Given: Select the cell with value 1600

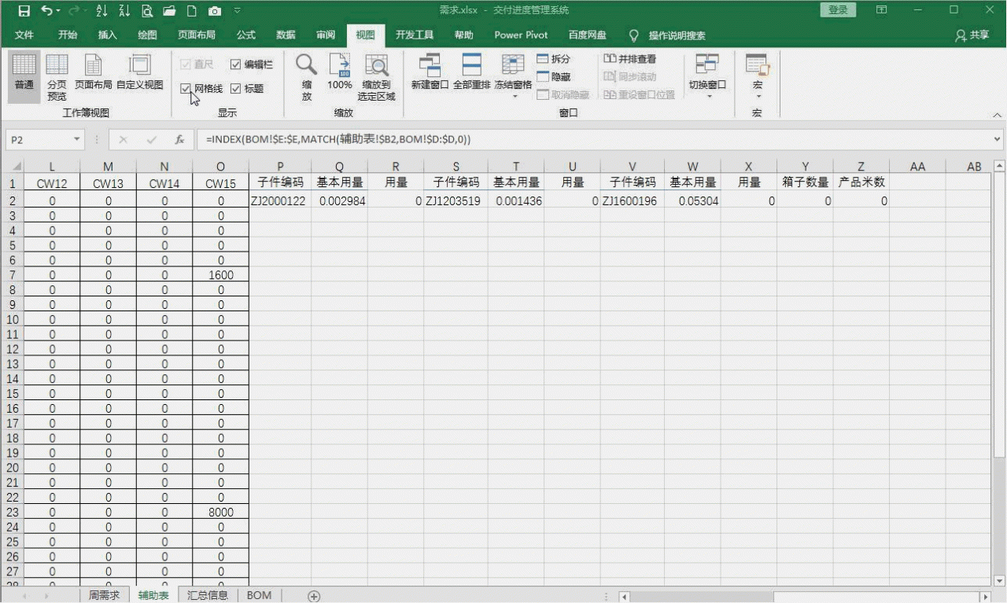Looking at the screenshot, I should [221, 275].
